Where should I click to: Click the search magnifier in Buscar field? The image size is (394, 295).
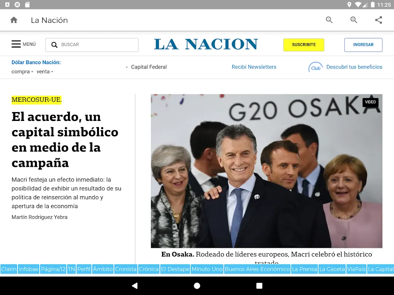(54, 45)
